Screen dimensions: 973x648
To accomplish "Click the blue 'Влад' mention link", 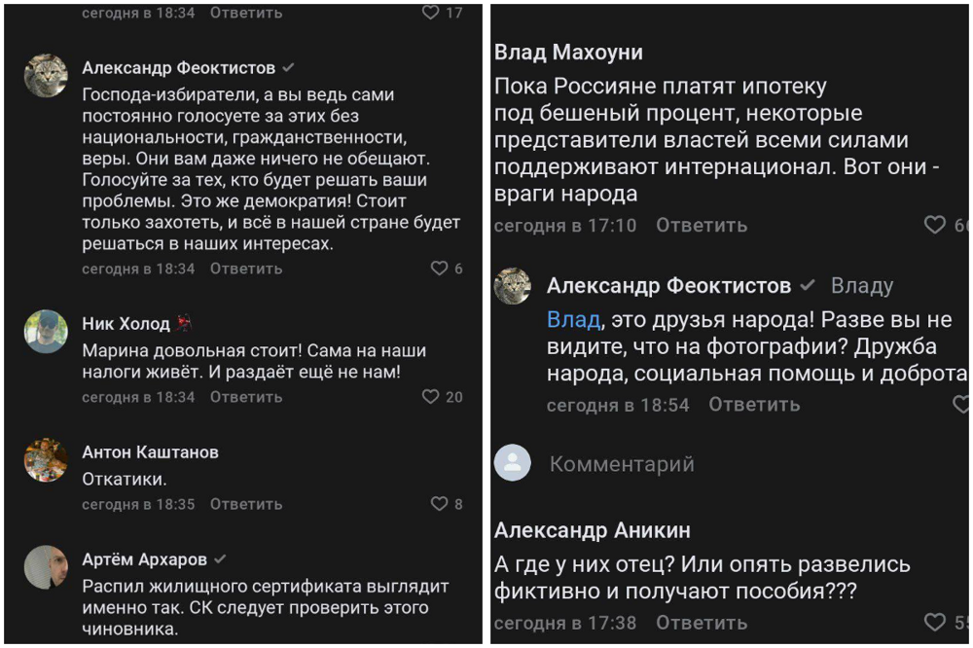I will pyautogui.click(x=573, y=320).
